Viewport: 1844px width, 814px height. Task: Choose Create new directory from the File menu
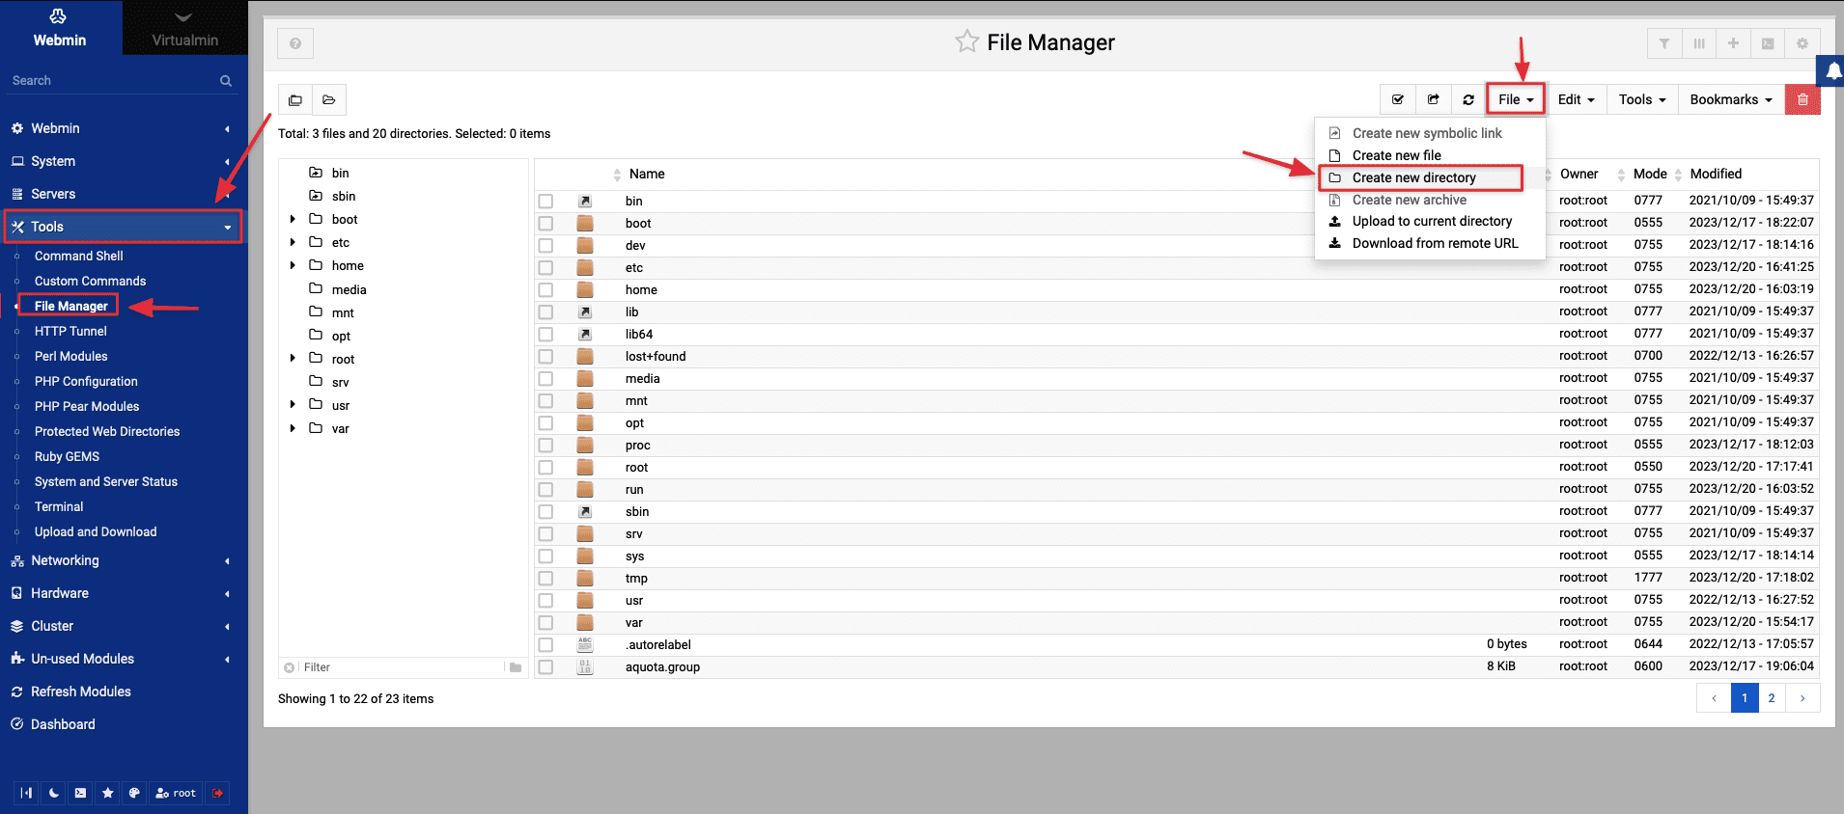1413,177
